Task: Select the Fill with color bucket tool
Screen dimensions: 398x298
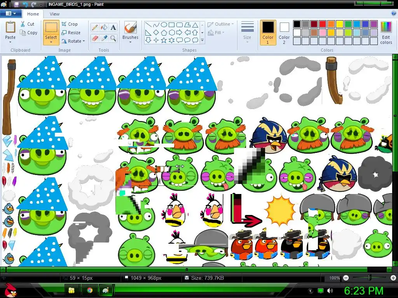Action: pos(104,28)
